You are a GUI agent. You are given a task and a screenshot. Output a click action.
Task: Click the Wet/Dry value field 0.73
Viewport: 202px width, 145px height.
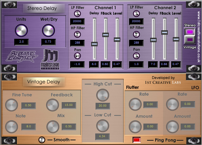[x=48, y=42]
